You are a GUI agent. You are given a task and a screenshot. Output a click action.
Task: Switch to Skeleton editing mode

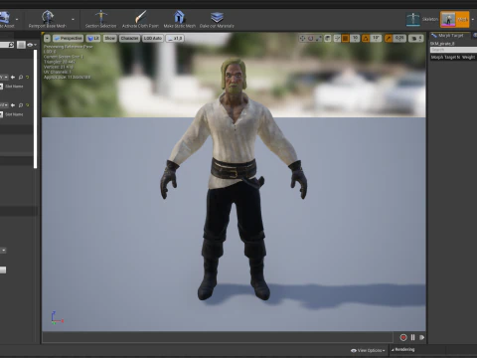[x=422, y=19]
